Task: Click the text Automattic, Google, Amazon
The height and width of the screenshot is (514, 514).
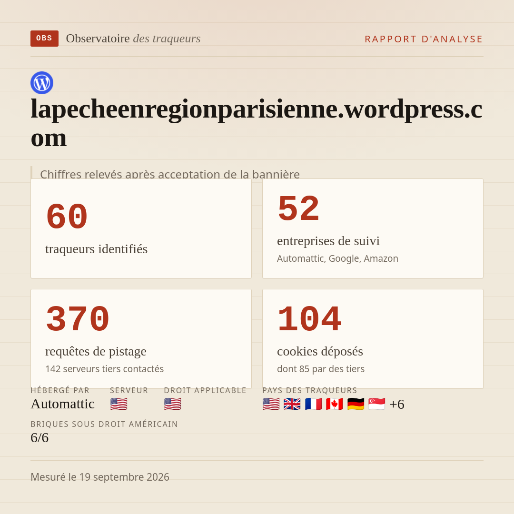Action: (x=337, y=258)
